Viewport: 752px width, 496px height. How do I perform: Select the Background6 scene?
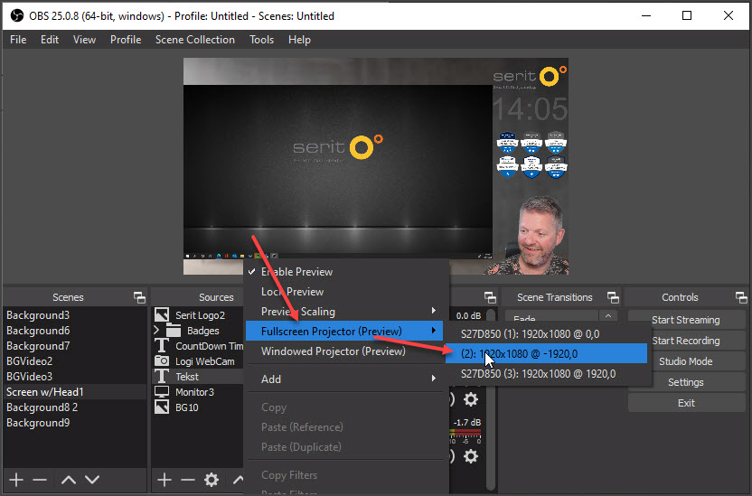tap(74, 330)
